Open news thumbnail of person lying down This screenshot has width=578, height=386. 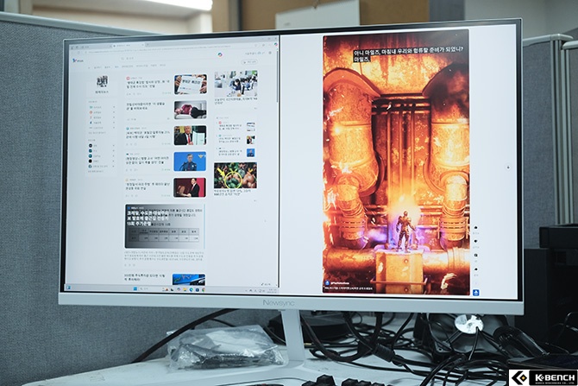click(190, 110)
